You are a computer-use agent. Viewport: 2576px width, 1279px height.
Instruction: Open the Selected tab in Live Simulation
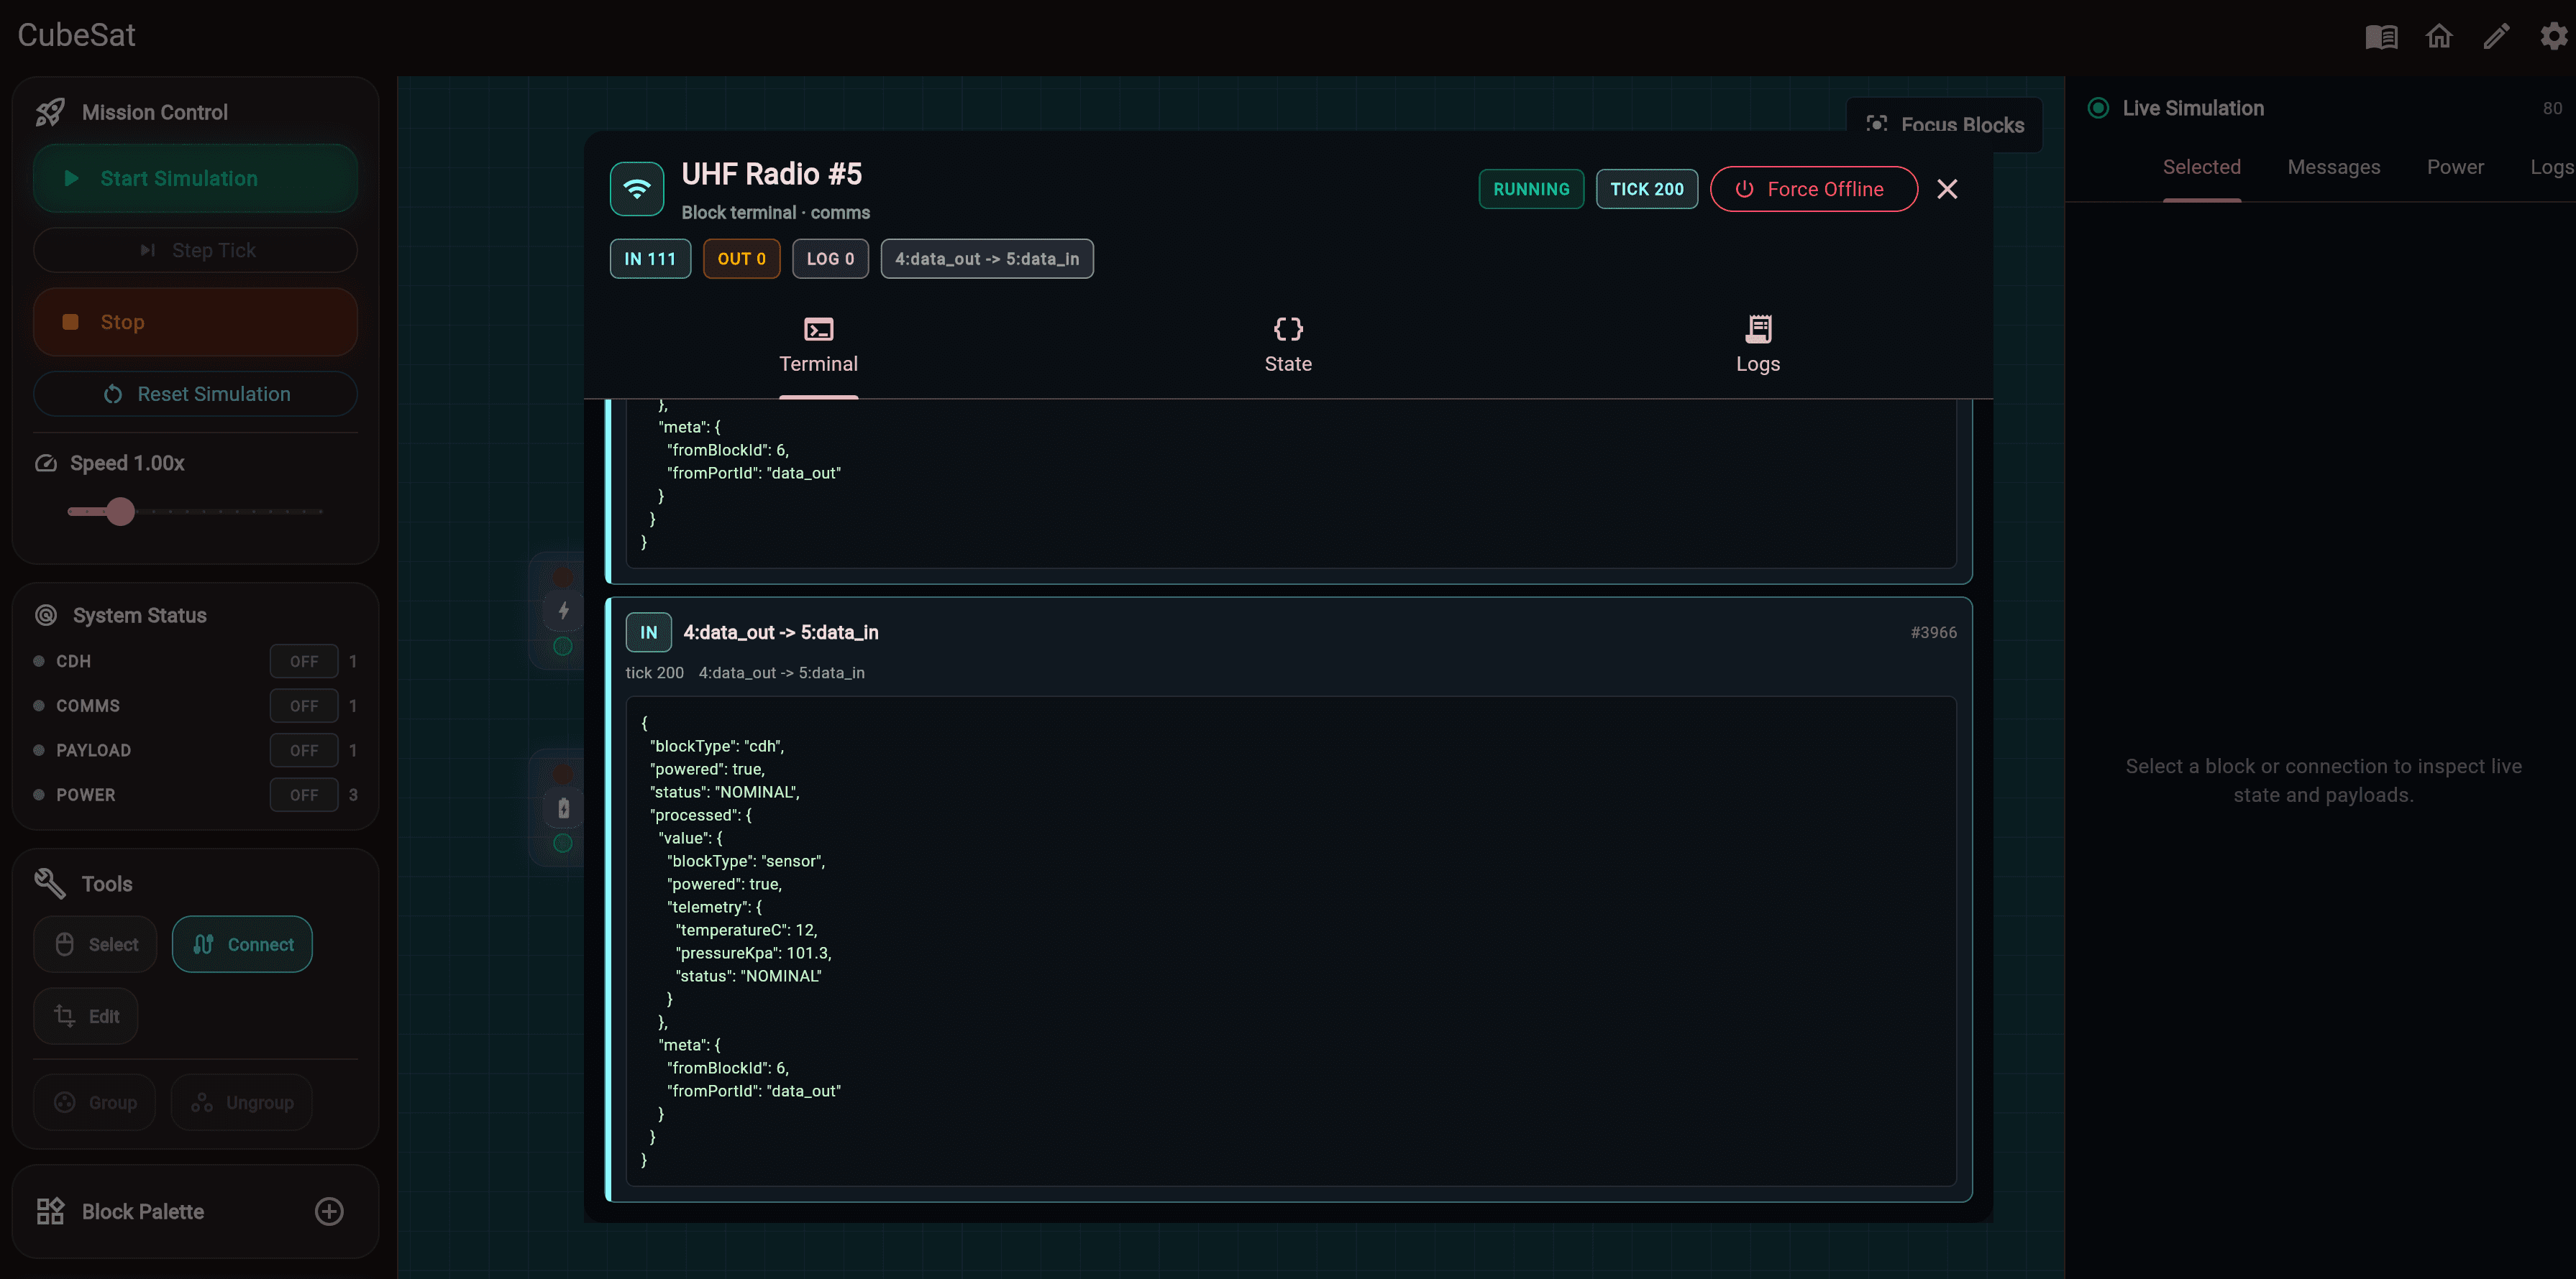pos(2202,167)
